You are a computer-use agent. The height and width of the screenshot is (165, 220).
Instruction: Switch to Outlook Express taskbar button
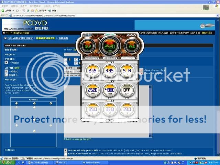[x=95, y=163]
